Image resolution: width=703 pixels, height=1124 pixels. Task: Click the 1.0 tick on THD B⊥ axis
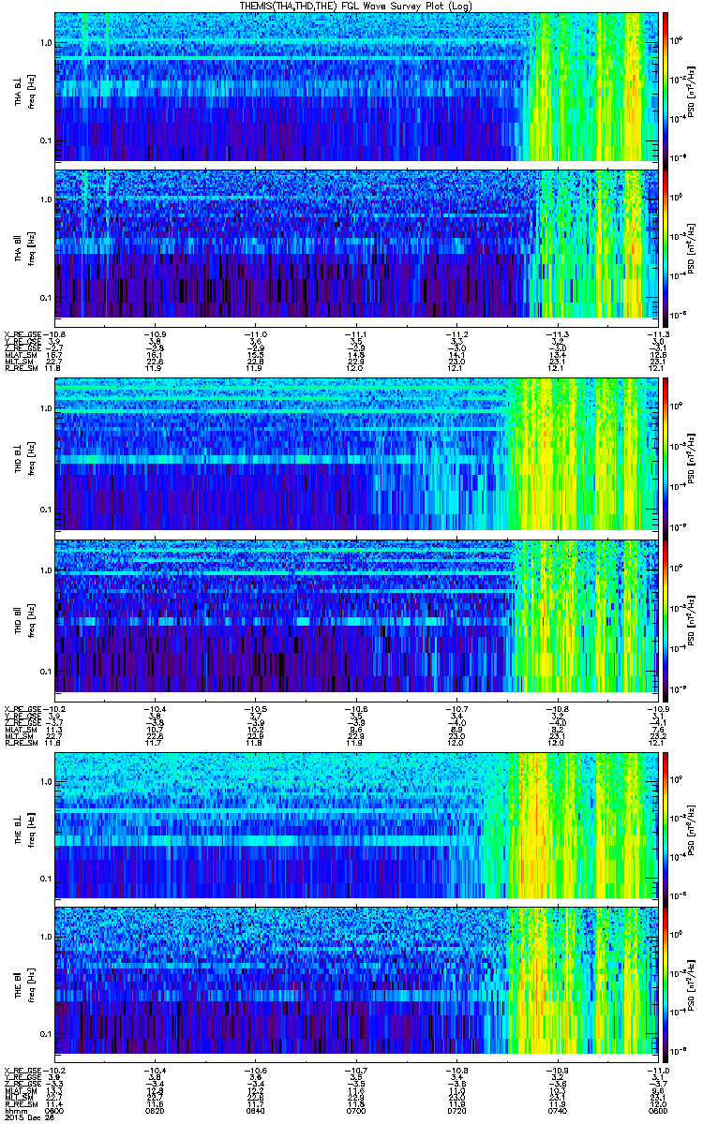coord(45,409)
